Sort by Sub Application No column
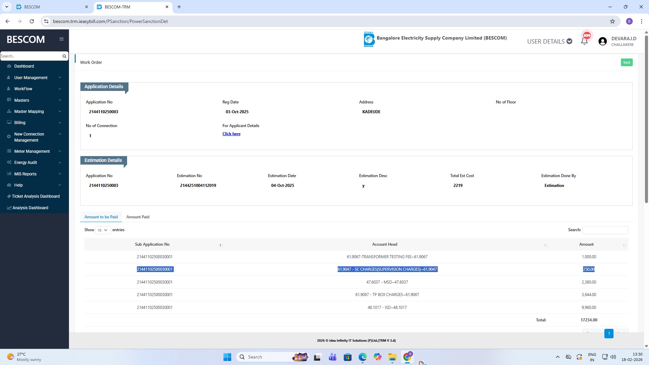 point(152,244)
